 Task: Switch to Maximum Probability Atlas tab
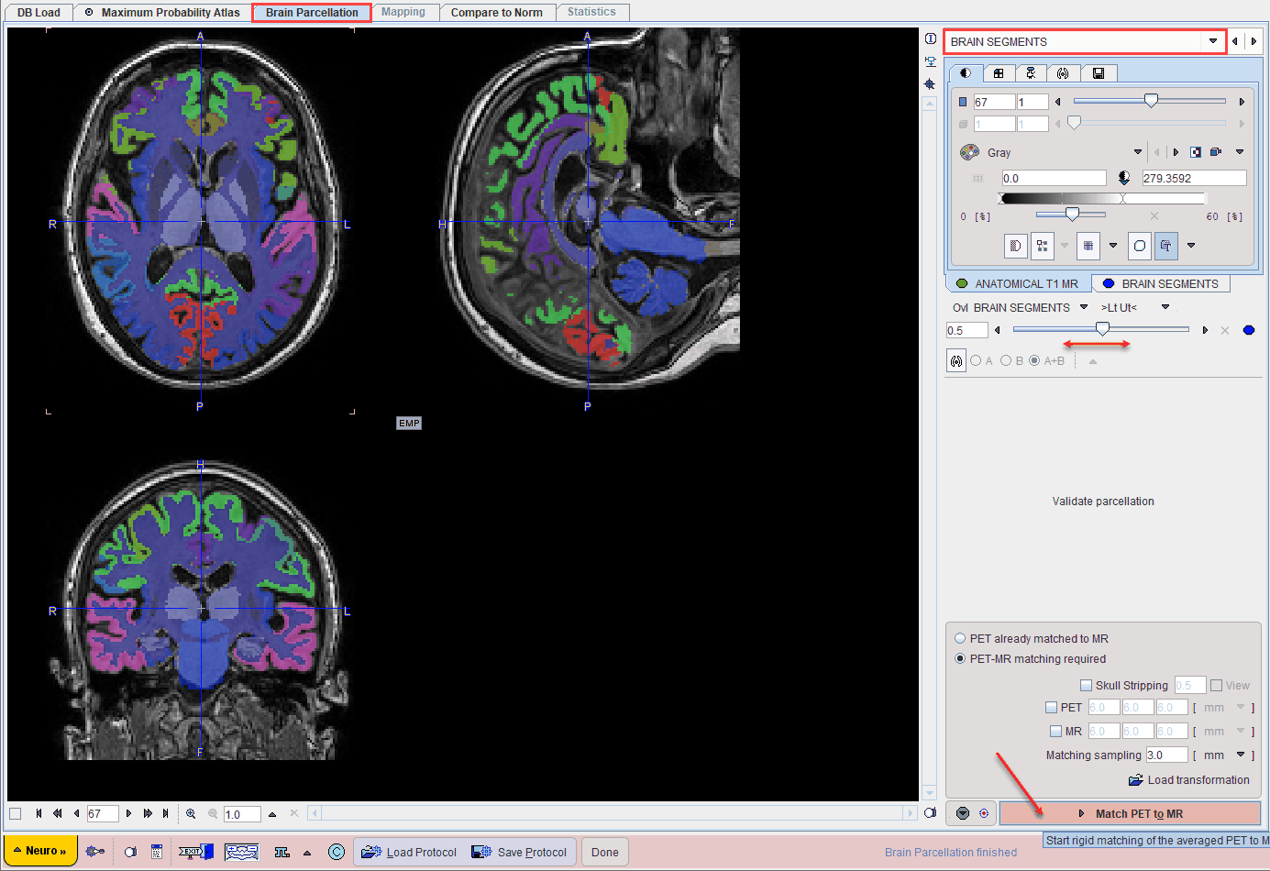[161, 12]
